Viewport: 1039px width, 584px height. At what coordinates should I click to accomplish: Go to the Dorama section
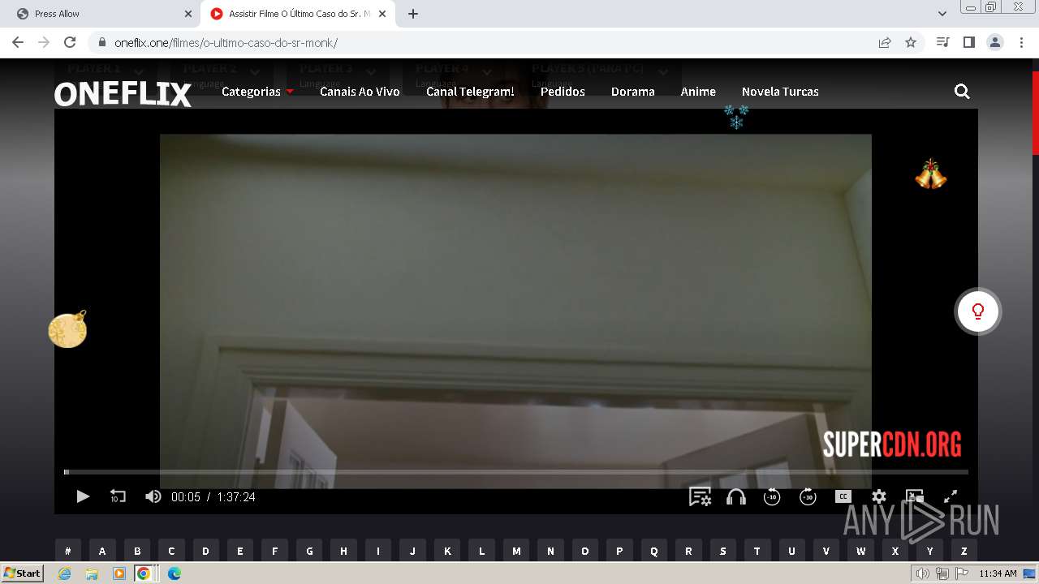coord(633,92)
